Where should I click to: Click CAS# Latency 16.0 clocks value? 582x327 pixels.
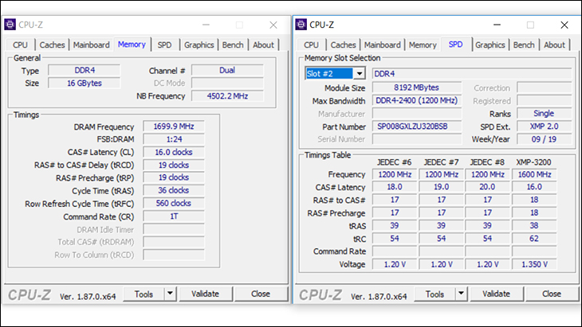[174, 152]
